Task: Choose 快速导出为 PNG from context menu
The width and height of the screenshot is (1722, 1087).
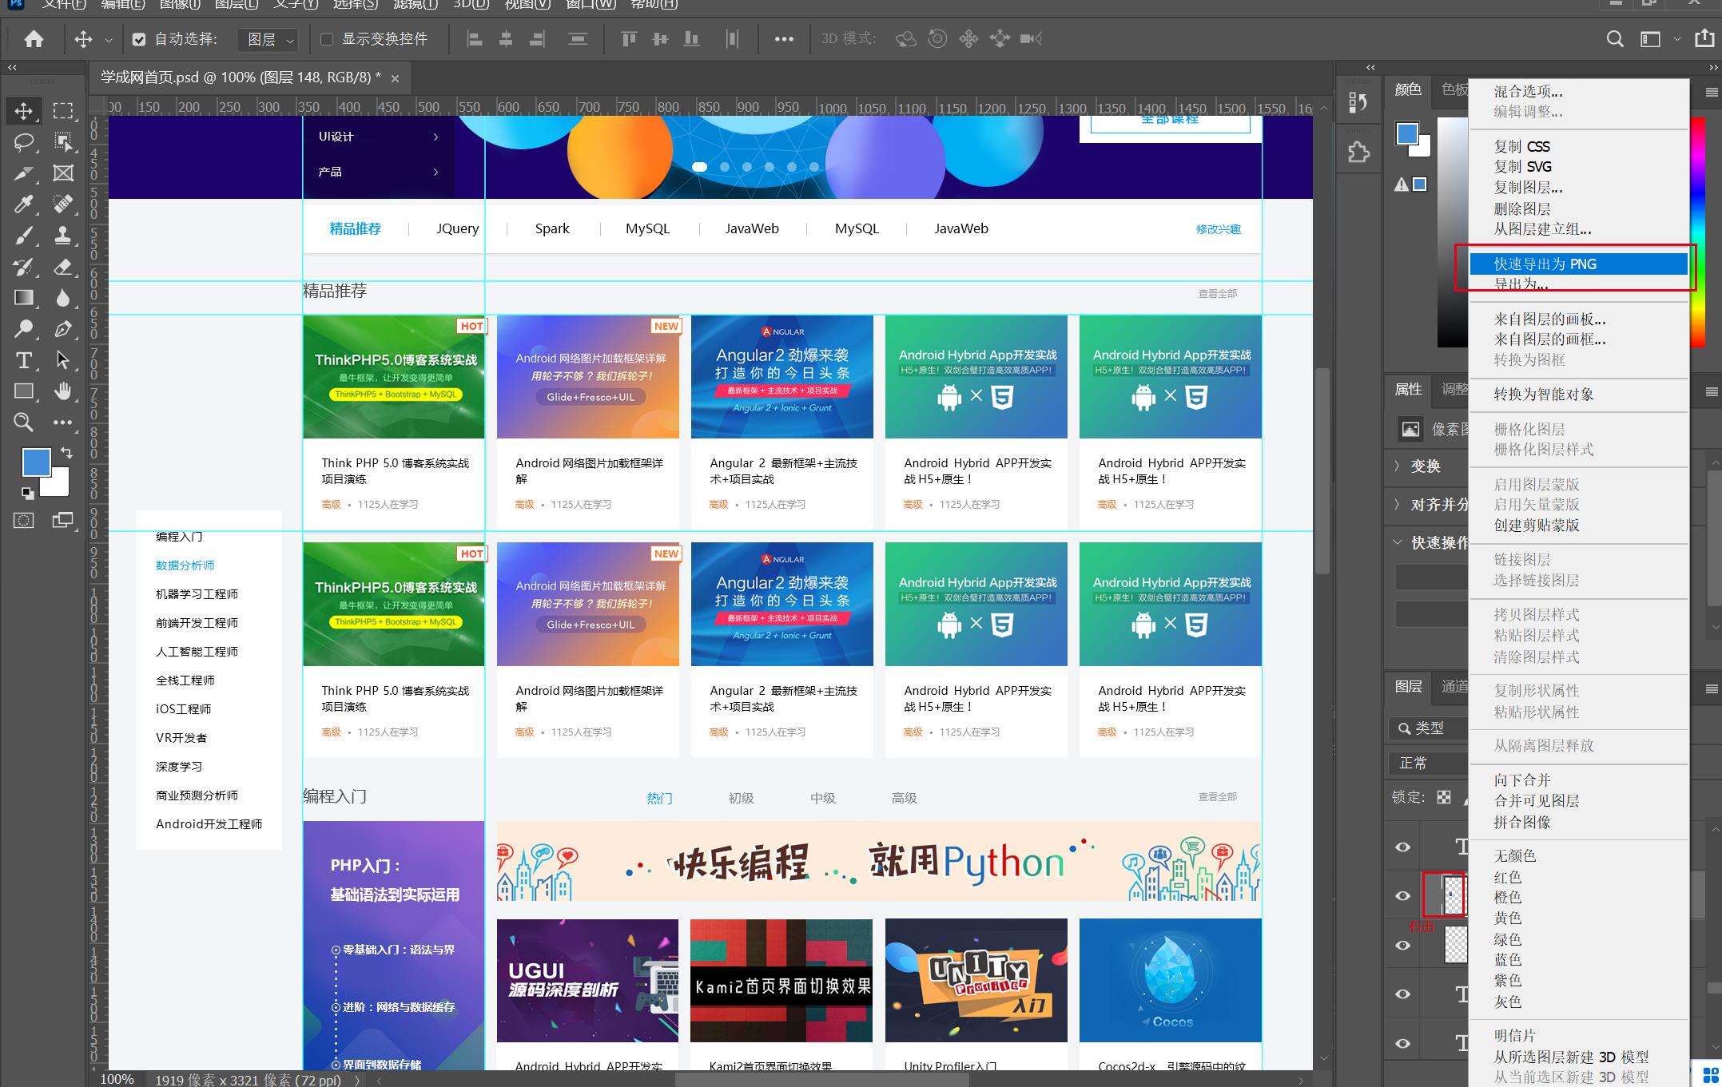Action: point(1578,264)
